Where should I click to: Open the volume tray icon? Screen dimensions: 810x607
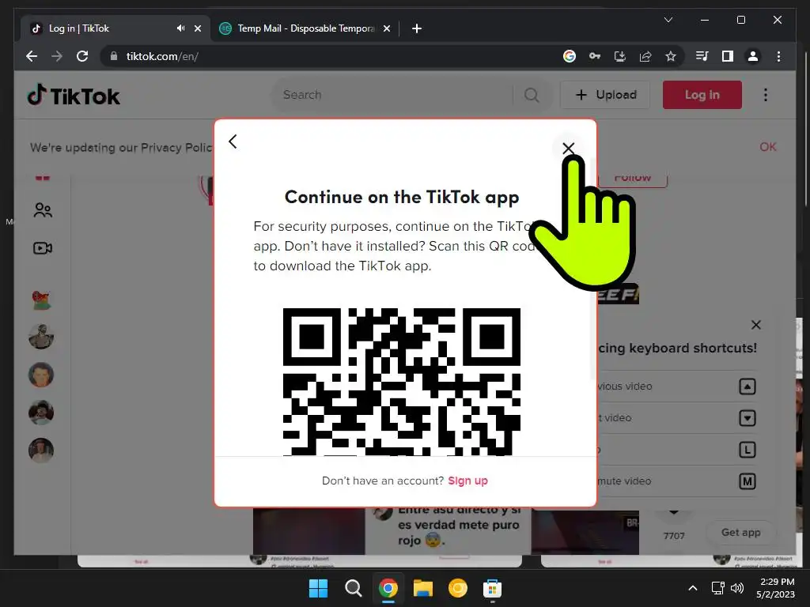pos(737,588)
